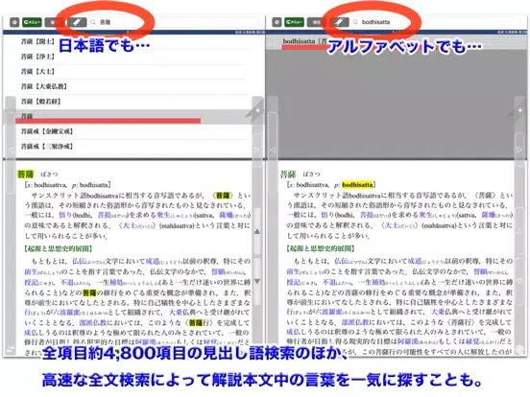530x397 pixels.
Task: Select result row 菩薩【浄土】
Action: click(133, 57)
